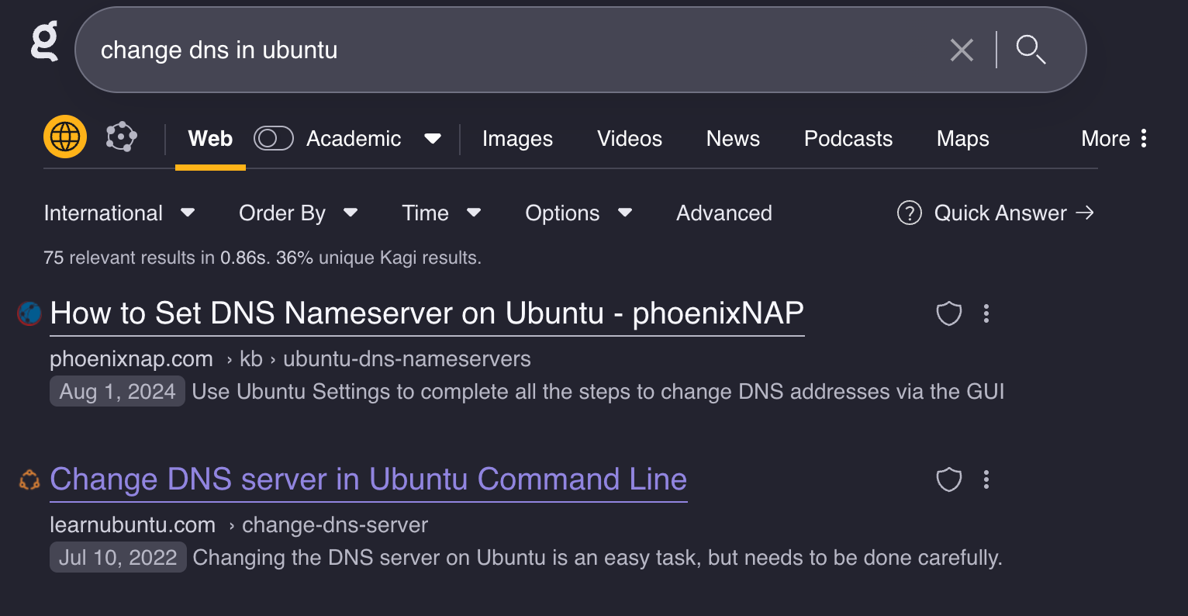The height and width of the screenshot is (616, 1188).
Task: Toggle the Academic lens switch
Action: click(274, 139)
